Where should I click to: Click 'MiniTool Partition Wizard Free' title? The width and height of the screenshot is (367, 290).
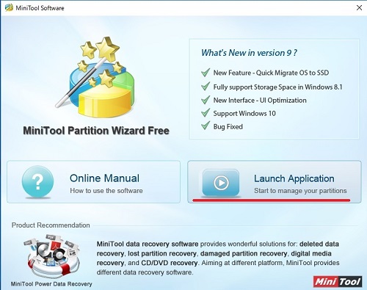coord(96,131)
